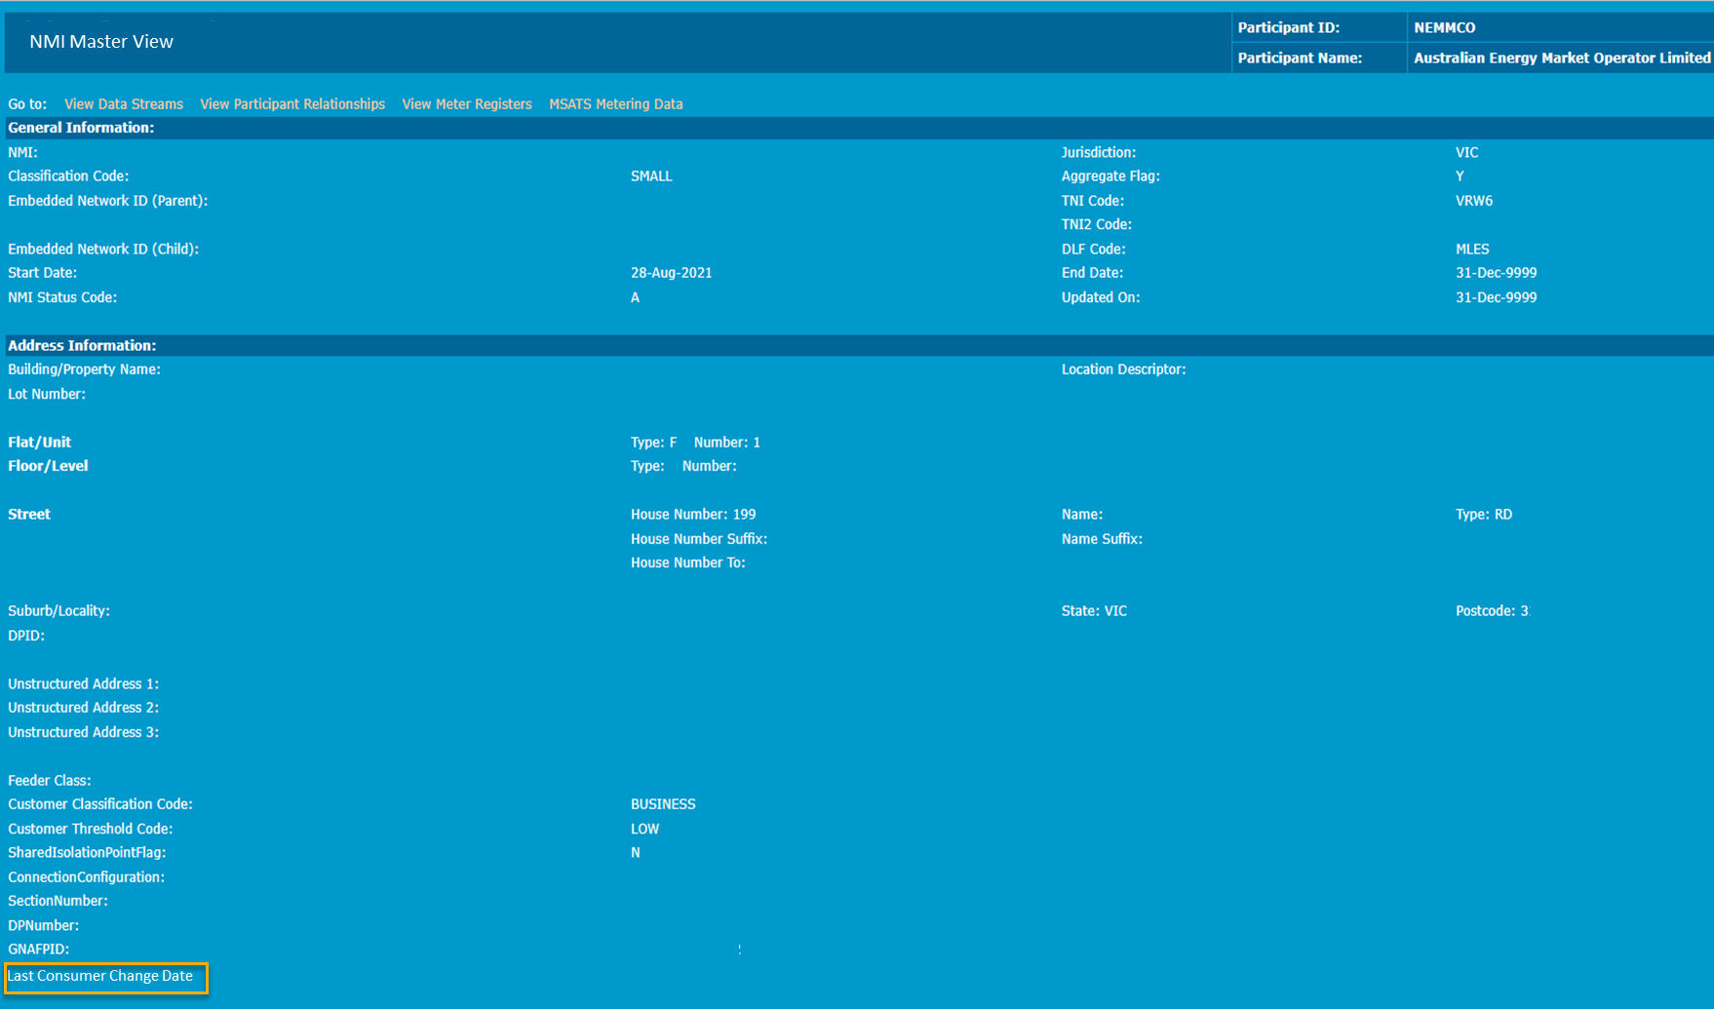Click the NMI Master View title
The height and width of the screenshot is (1009, 1714).
[101, 42]
